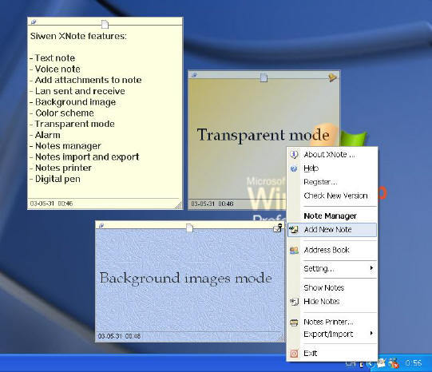The height and width of the screenshot is (372, 432).
Task: Click the Hide Notes icon in menu
Action: click(x=294, y=302)
